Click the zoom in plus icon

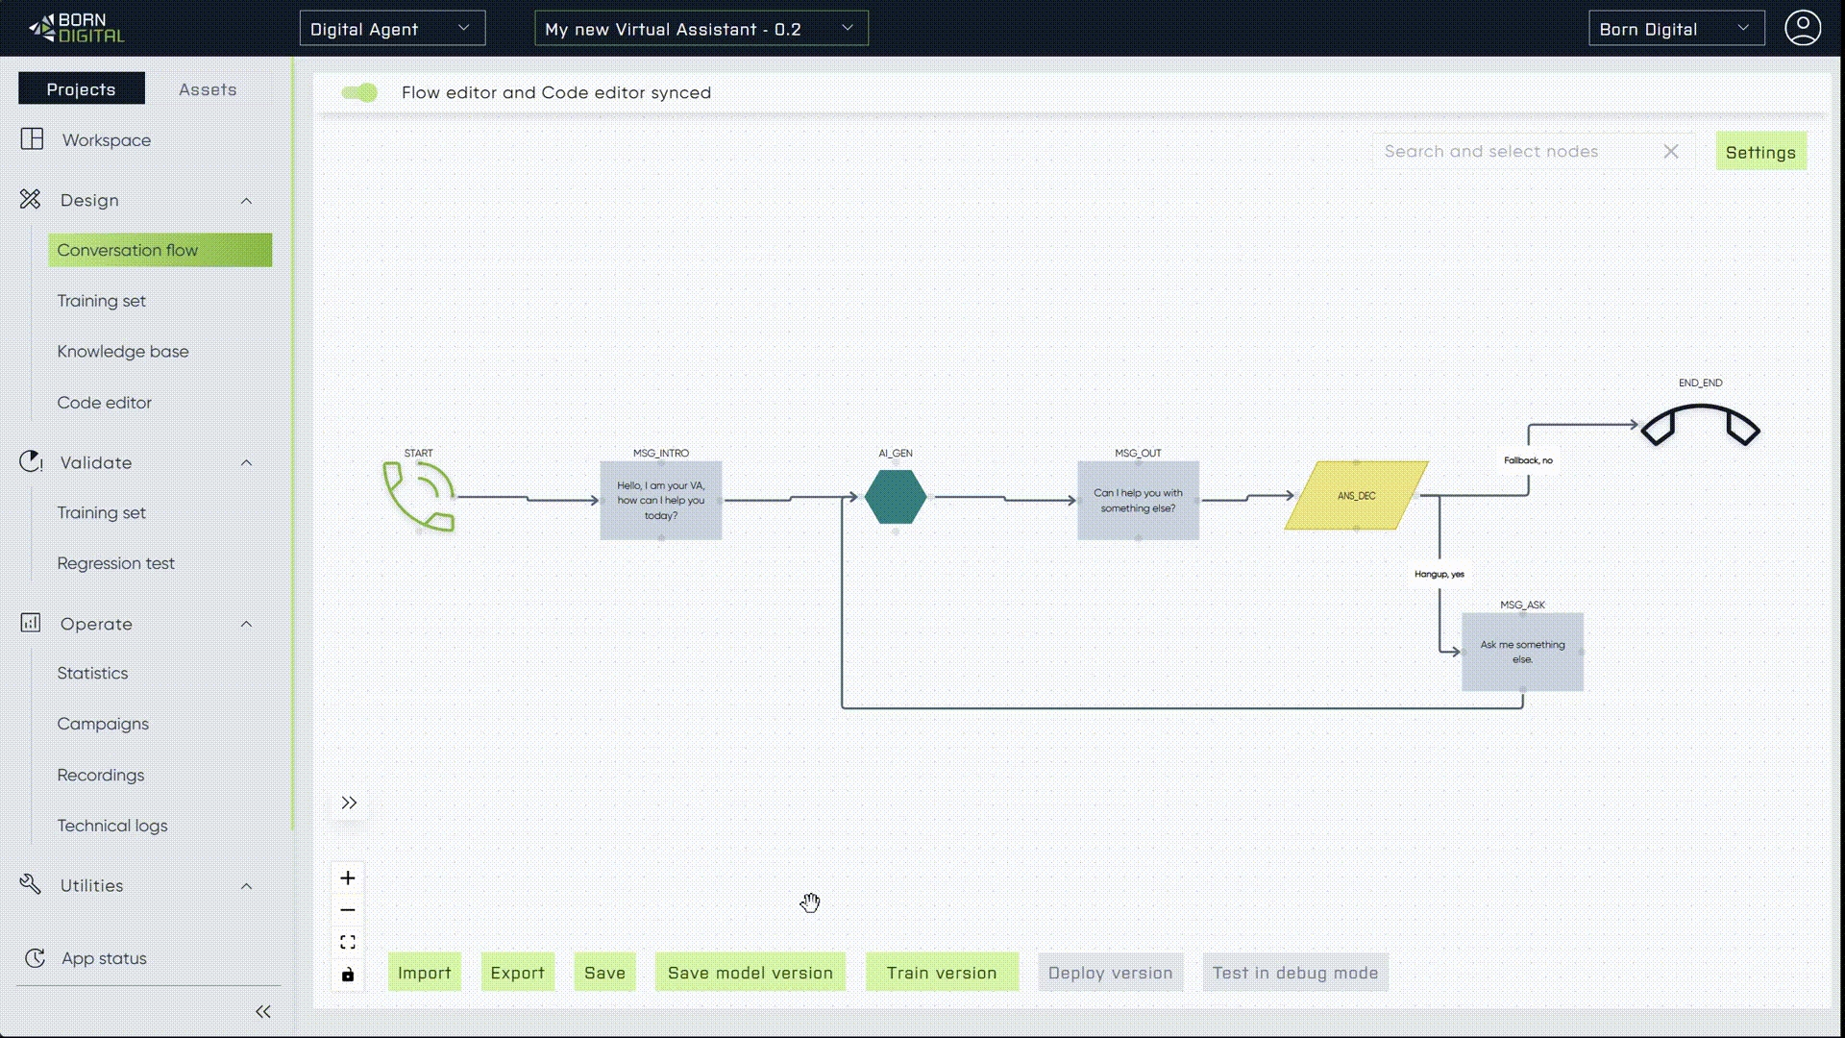coord(348,877)
